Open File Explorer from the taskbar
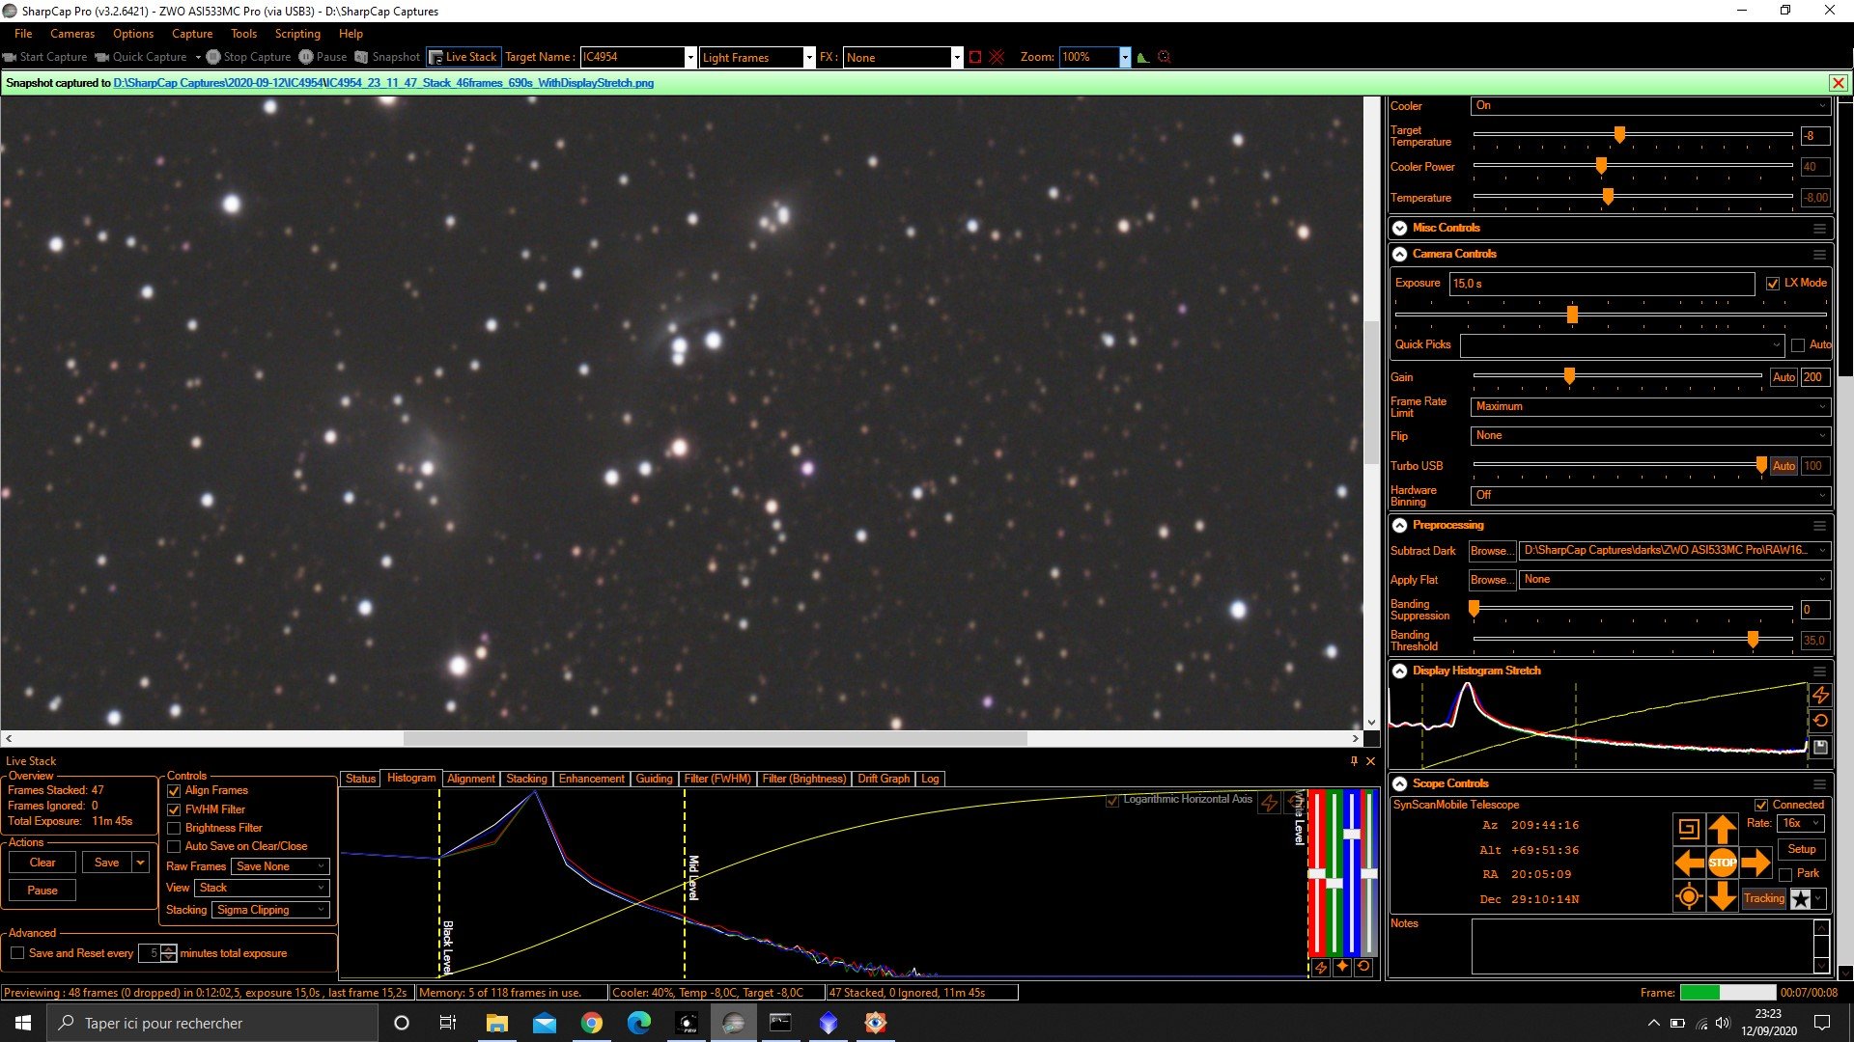 497,1023
